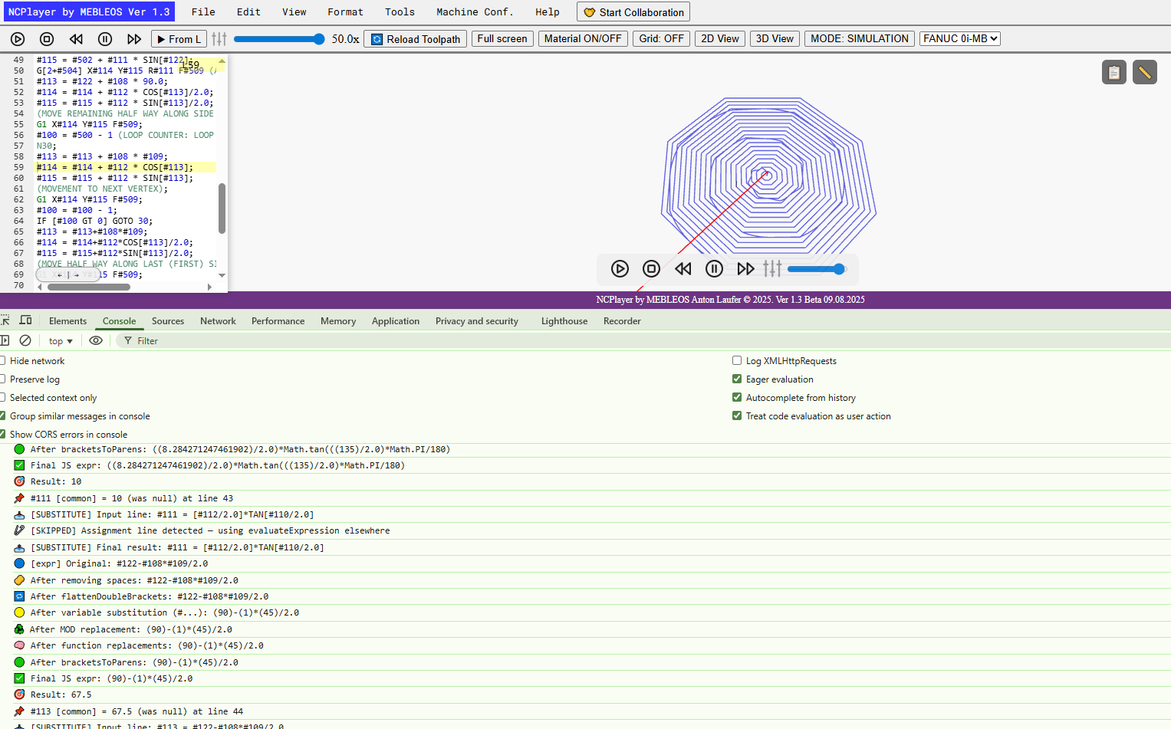Uncheck Eager evaluation checkbox
The image size is (1171, 729).
click(x=737, y=379)
